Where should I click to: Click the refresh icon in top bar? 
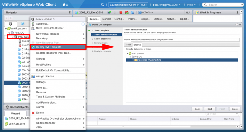click(x=102, y=5)
